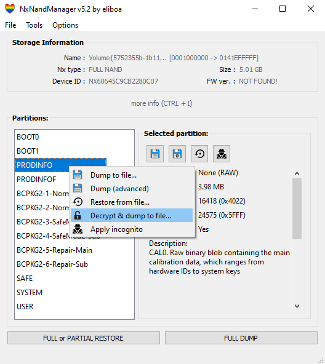Choose Dump (advanced) from context menu
The height and width of the screenshot is (364, 325).
point(132,189)
